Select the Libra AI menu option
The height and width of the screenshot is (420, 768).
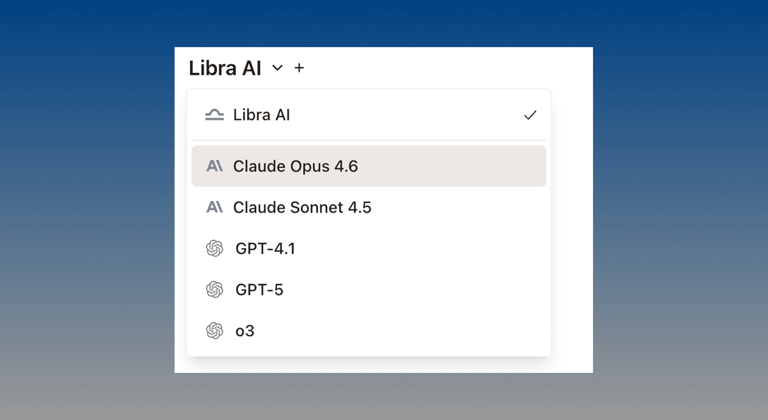coord(261,115)
